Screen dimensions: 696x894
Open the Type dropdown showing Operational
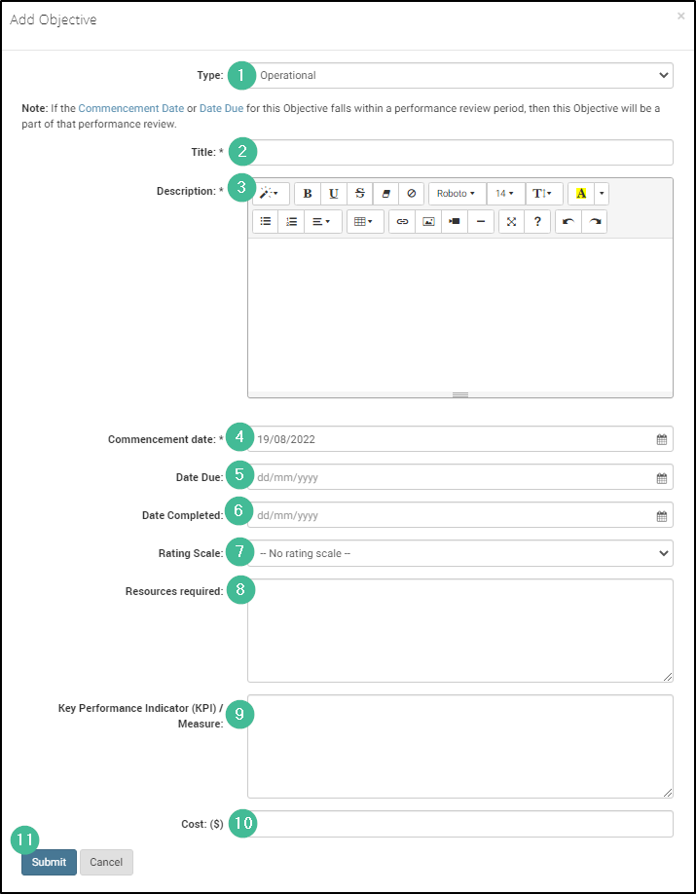point(459,75)
